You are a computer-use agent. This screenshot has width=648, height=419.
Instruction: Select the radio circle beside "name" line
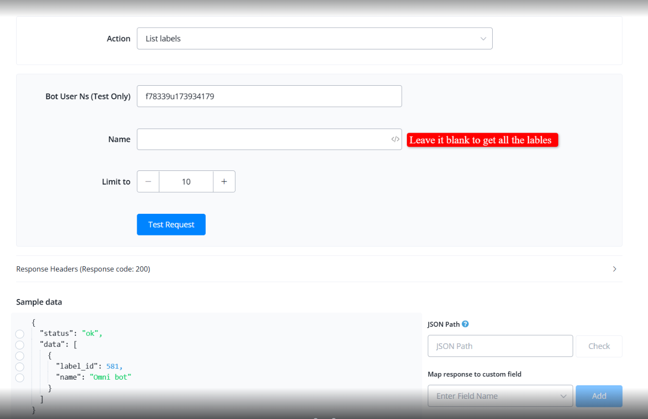tap(20, 378)
